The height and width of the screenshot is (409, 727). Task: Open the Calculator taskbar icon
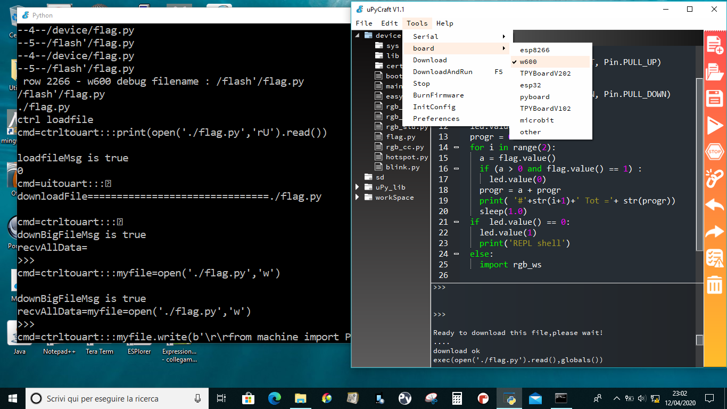pos(457,398)
